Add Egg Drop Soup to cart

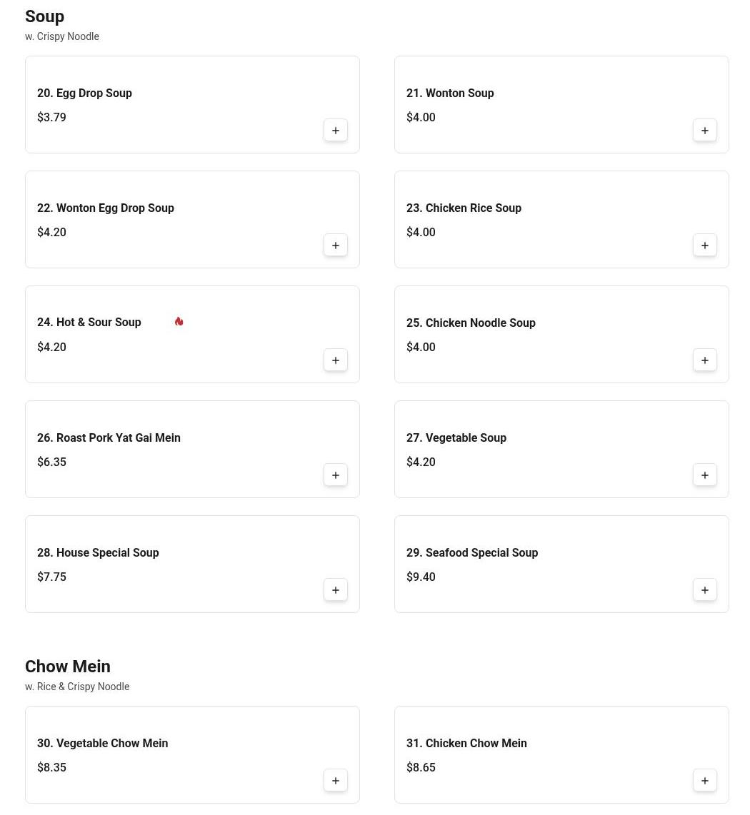(x=336, y=131)
